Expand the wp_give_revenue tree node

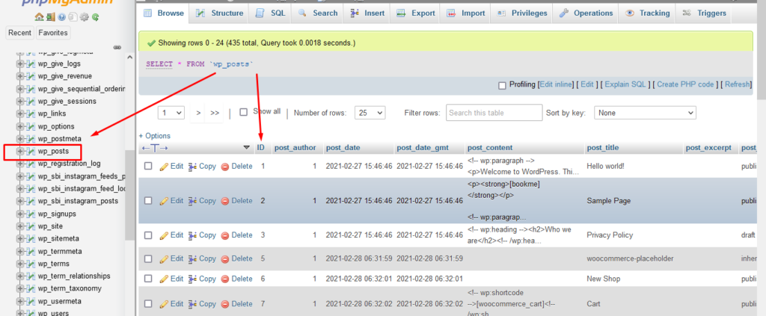[20, 76]
